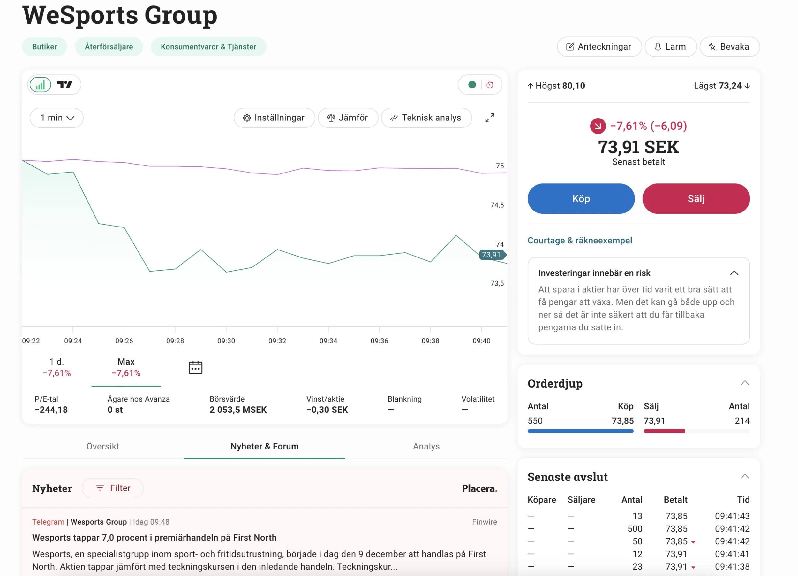Screen dimensions: 798x576
Task: Click the Telegram news category label
Action: pyautogui.click(x=48, y=522)
